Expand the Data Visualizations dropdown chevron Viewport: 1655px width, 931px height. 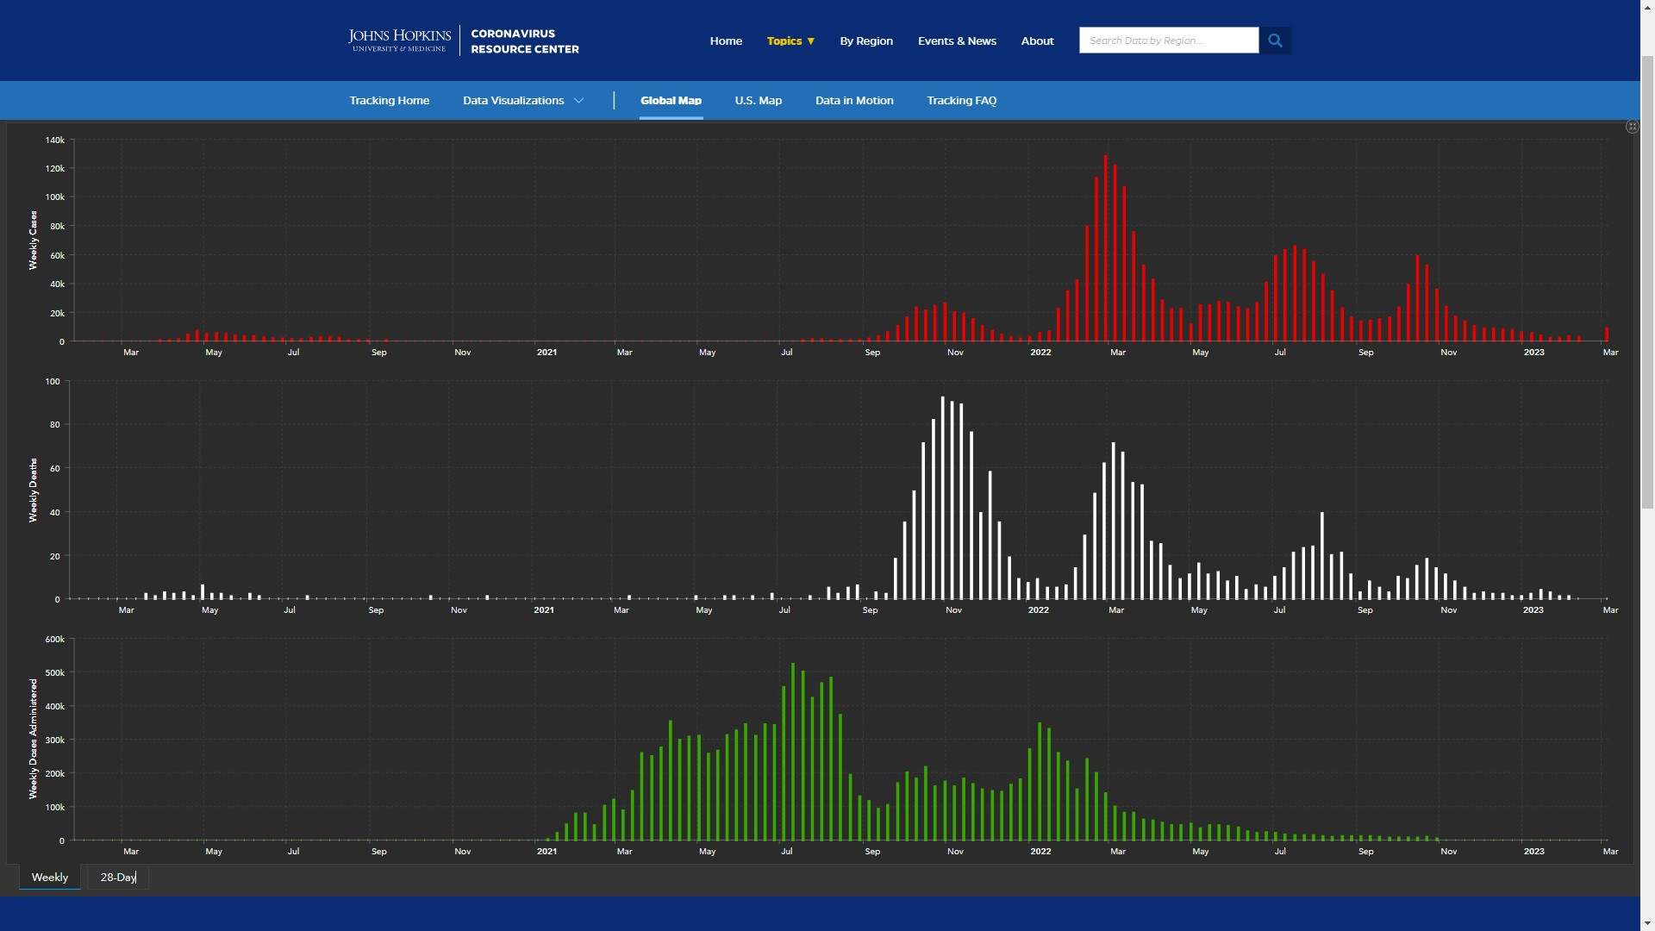click(x=579, y=101)
